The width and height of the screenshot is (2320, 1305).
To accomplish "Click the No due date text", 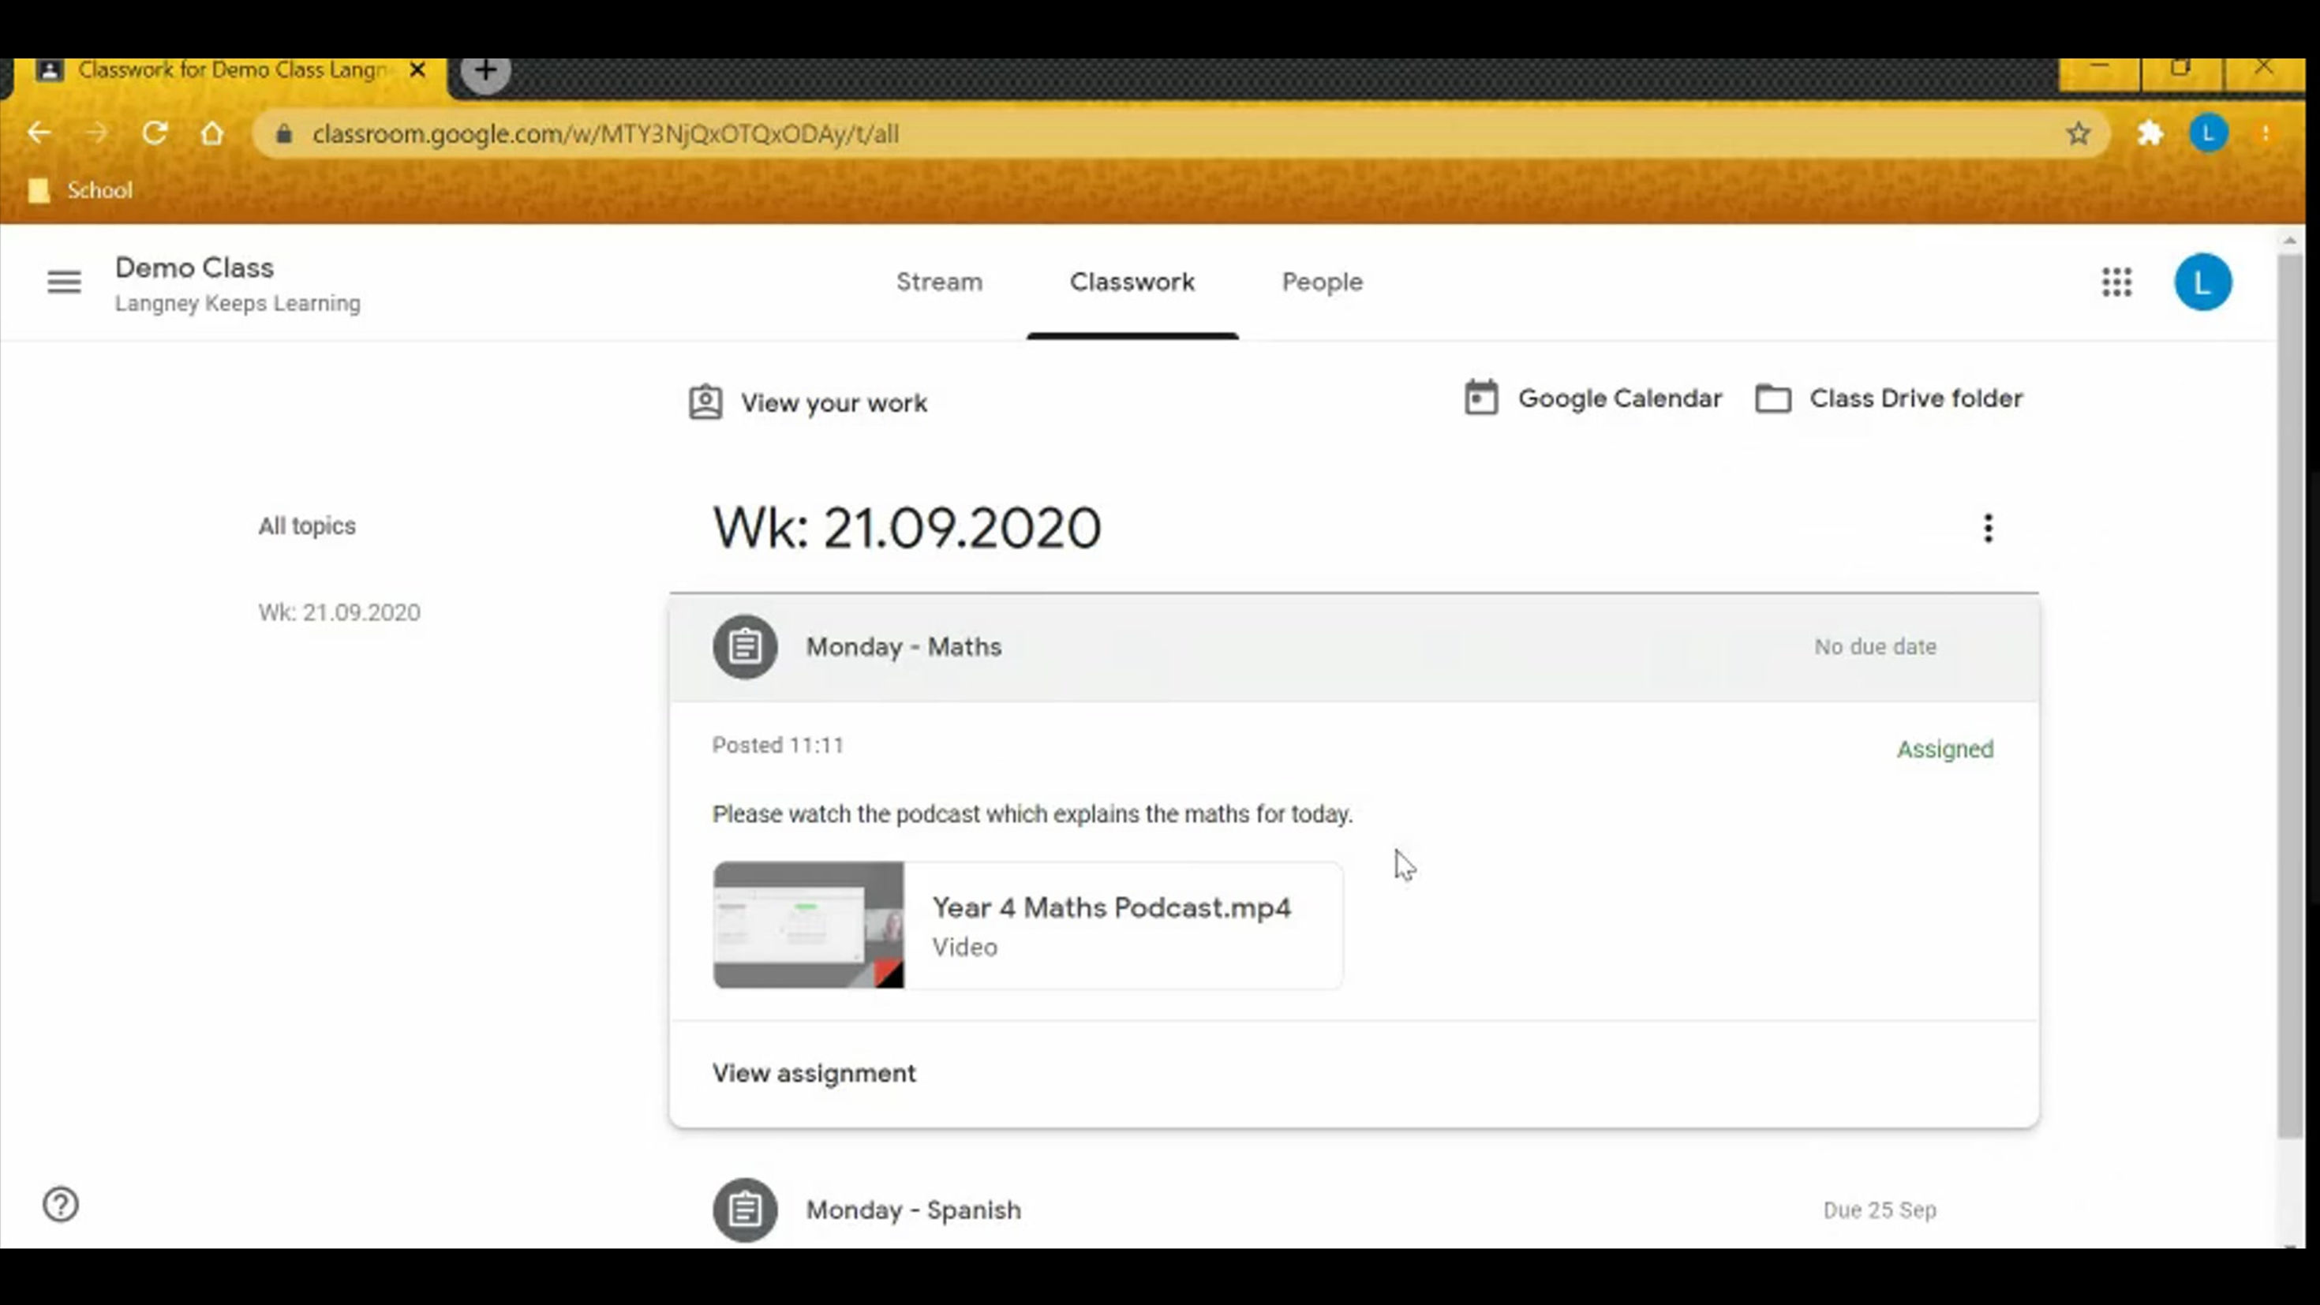I will 1875,647.
